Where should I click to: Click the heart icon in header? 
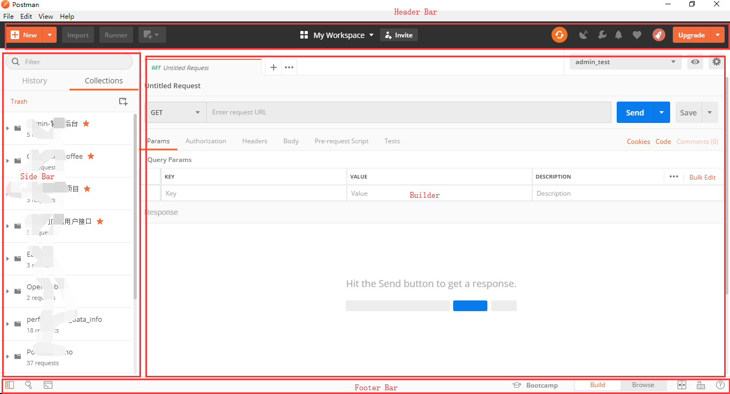click(636, 35)
